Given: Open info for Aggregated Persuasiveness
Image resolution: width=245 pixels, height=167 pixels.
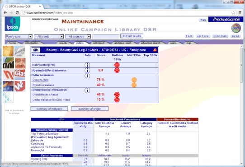Looking at the screenshot, I should pyautogui.click(x=87, y=70).
